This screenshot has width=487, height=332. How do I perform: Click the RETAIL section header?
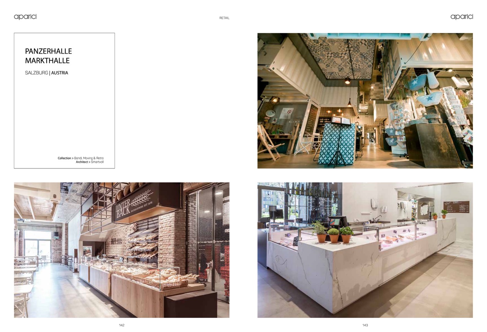pos(224,18)
